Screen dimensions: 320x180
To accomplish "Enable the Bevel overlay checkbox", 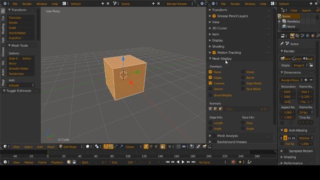I will [x=243, y=77].
